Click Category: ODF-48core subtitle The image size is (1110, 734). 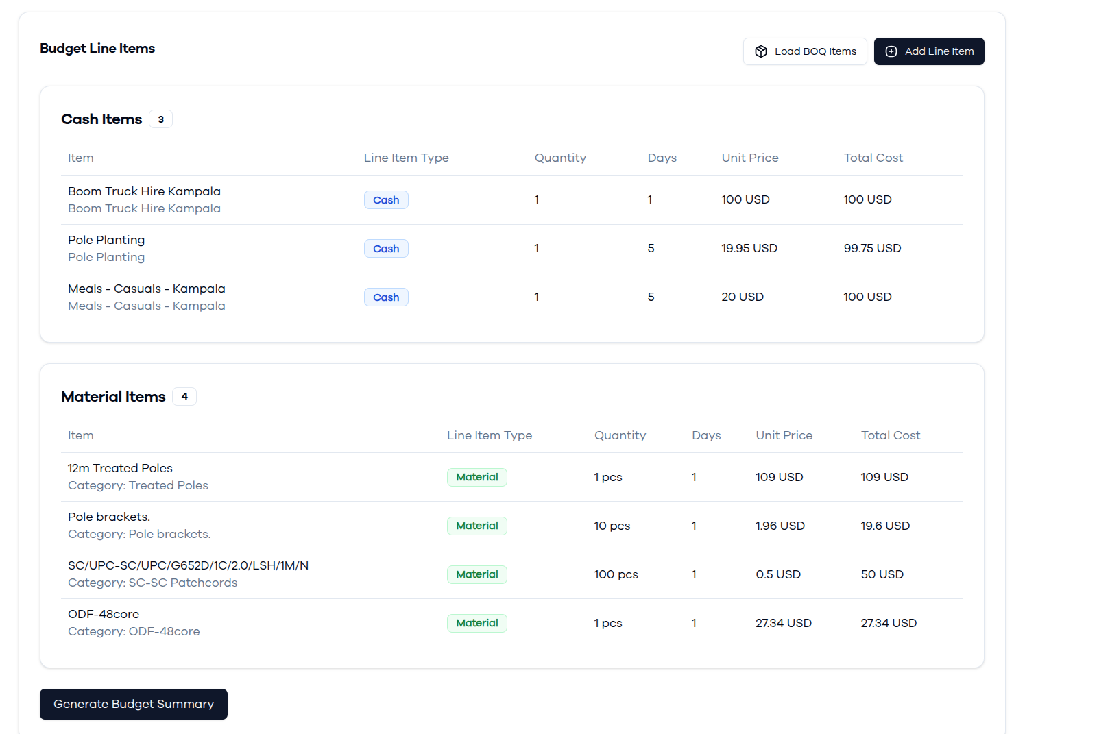point(134,631)
